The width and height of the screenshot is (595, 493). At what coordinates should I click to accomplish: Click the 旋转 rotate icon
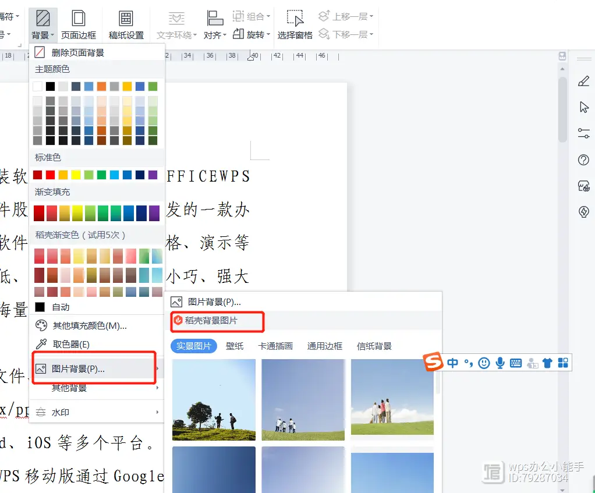tap(238, 34)
